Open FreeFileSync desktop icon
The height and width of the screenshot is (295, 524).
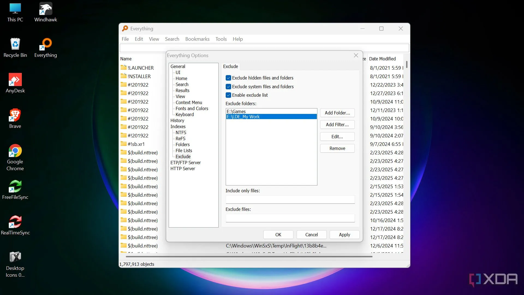pos(15,190)
